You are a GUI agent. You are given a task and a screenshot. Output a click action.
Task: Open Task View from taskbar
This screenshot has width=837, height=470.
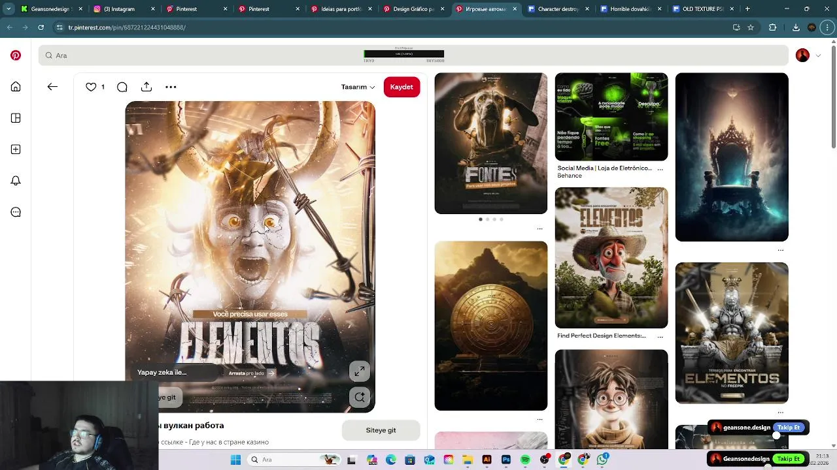click(351, 460)
